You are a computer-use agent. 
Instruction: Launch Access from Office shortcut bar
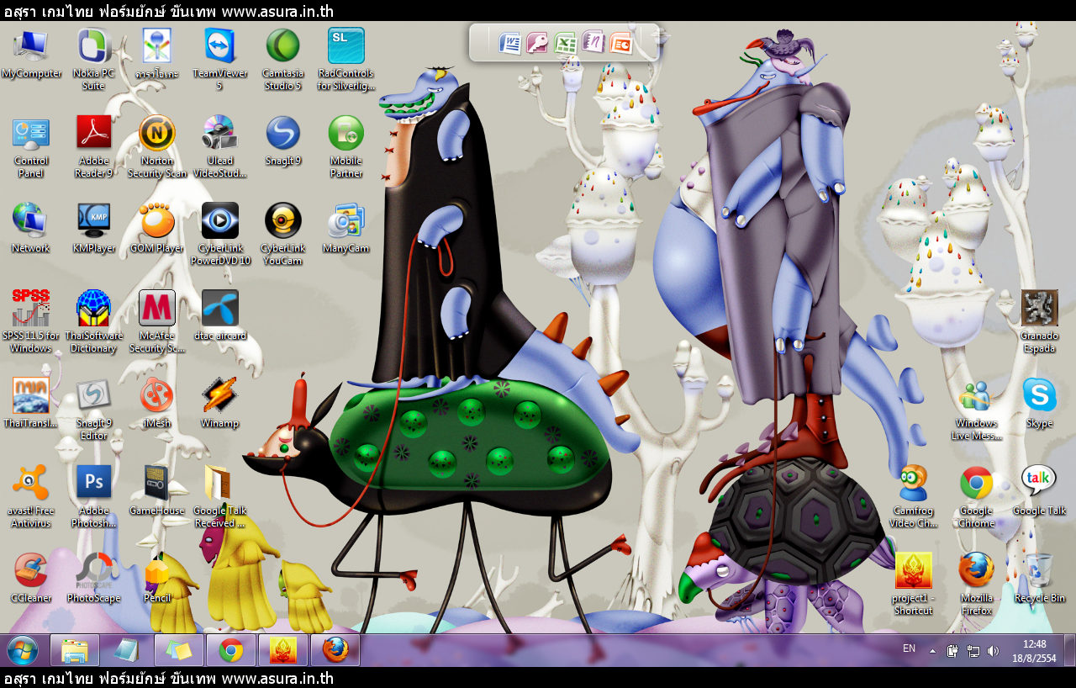pyautogui.click(x=538, y=43)
